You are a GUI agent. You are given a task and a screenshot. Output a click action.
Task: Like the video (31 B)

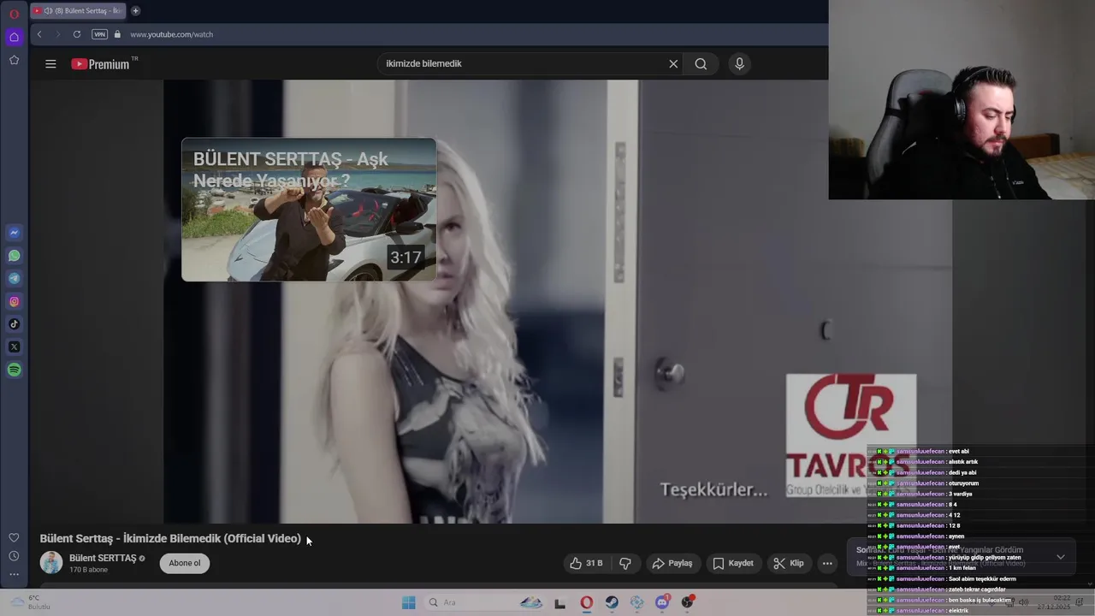pyautogui.click(x=587, y=563)
